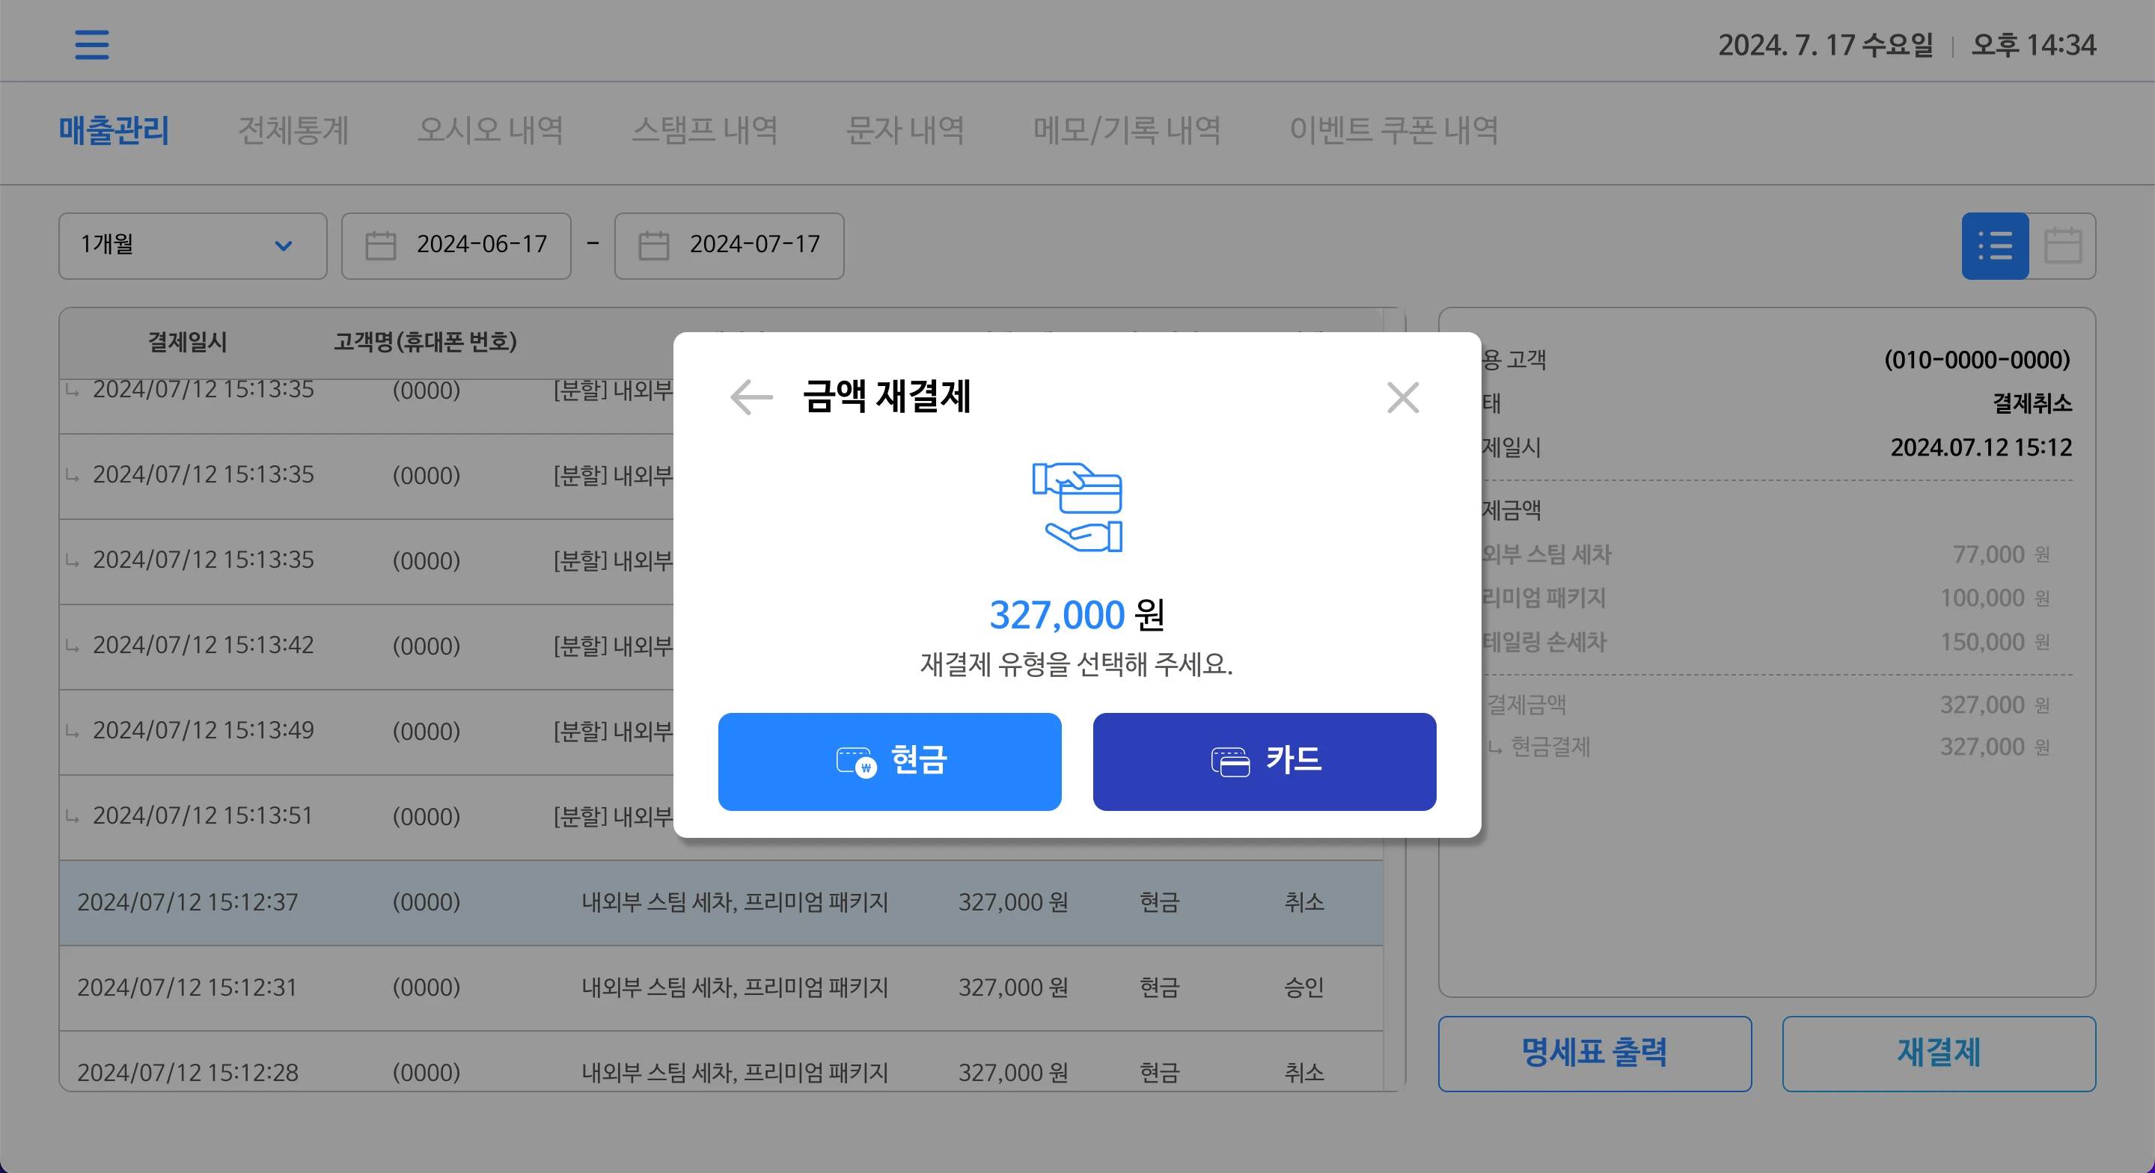Click the time 오후 14:34
This screenshot has height=1173, width=2155.
[x=2033, y=44]
